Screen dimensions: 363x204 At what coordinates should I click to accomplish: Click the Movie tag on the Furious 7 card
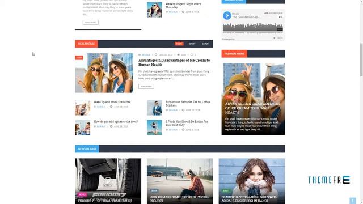82,194
